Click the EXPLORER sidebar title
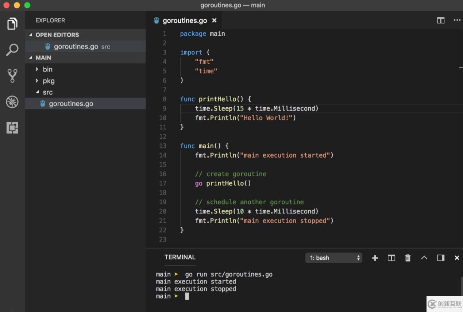Viewport: 463px width, 312px height. coord(50,20)
